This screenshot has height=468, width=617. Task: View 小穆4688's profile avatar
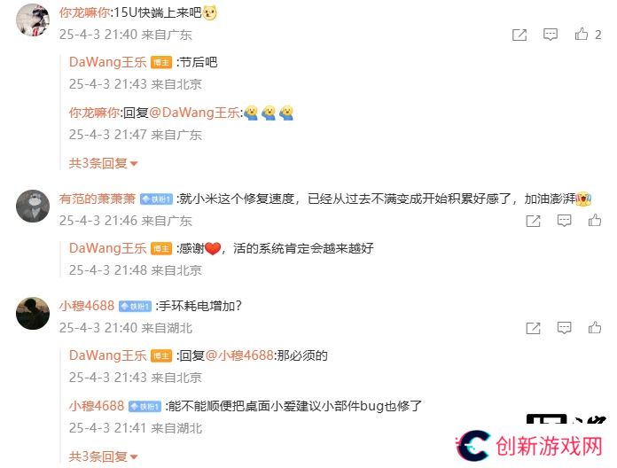(33, 313)
